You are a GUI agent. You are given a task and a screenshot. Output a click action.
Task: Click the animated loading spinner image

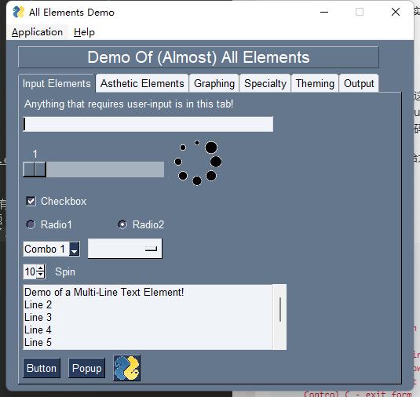(x=198, y=162)
